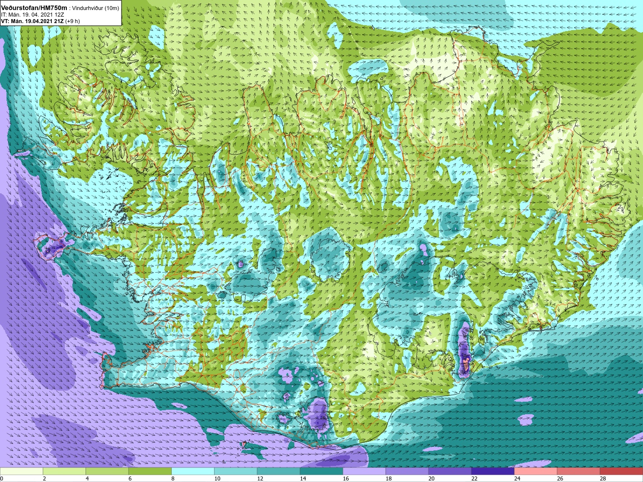Image resolution: width=643 pixels, height=482 pixels.
Task: Pick the light cyan 8–10 legend swatch
Action: [193, 471]
